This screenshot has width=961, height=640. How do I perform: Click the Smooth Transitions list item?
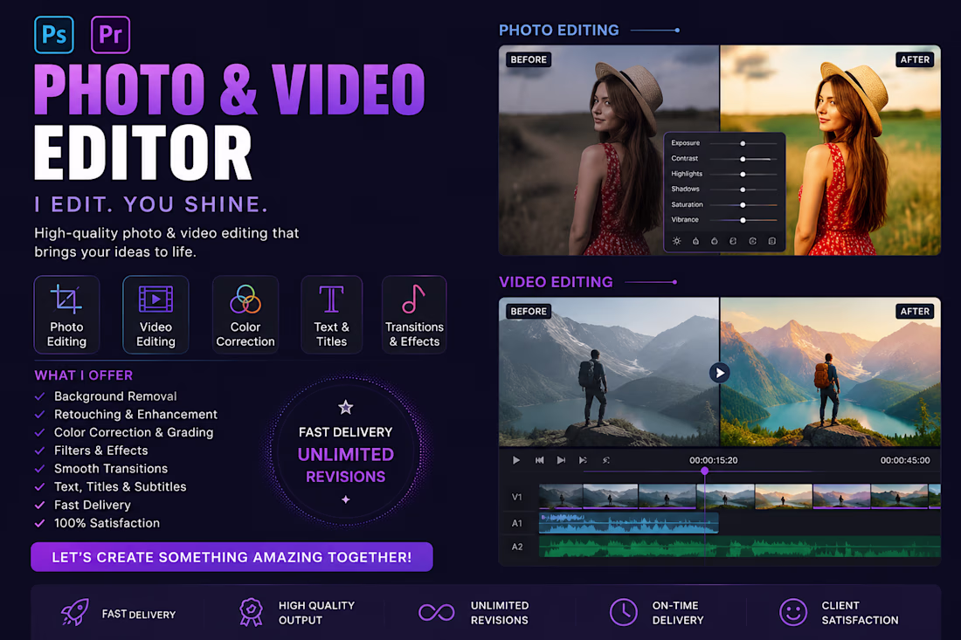click(x=111, y=469)
